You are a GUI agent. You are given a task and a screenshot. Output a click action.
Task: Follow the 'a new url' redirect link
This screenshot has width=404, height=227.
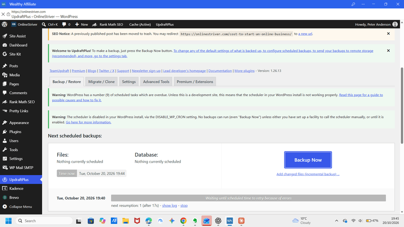pos(305,34)
